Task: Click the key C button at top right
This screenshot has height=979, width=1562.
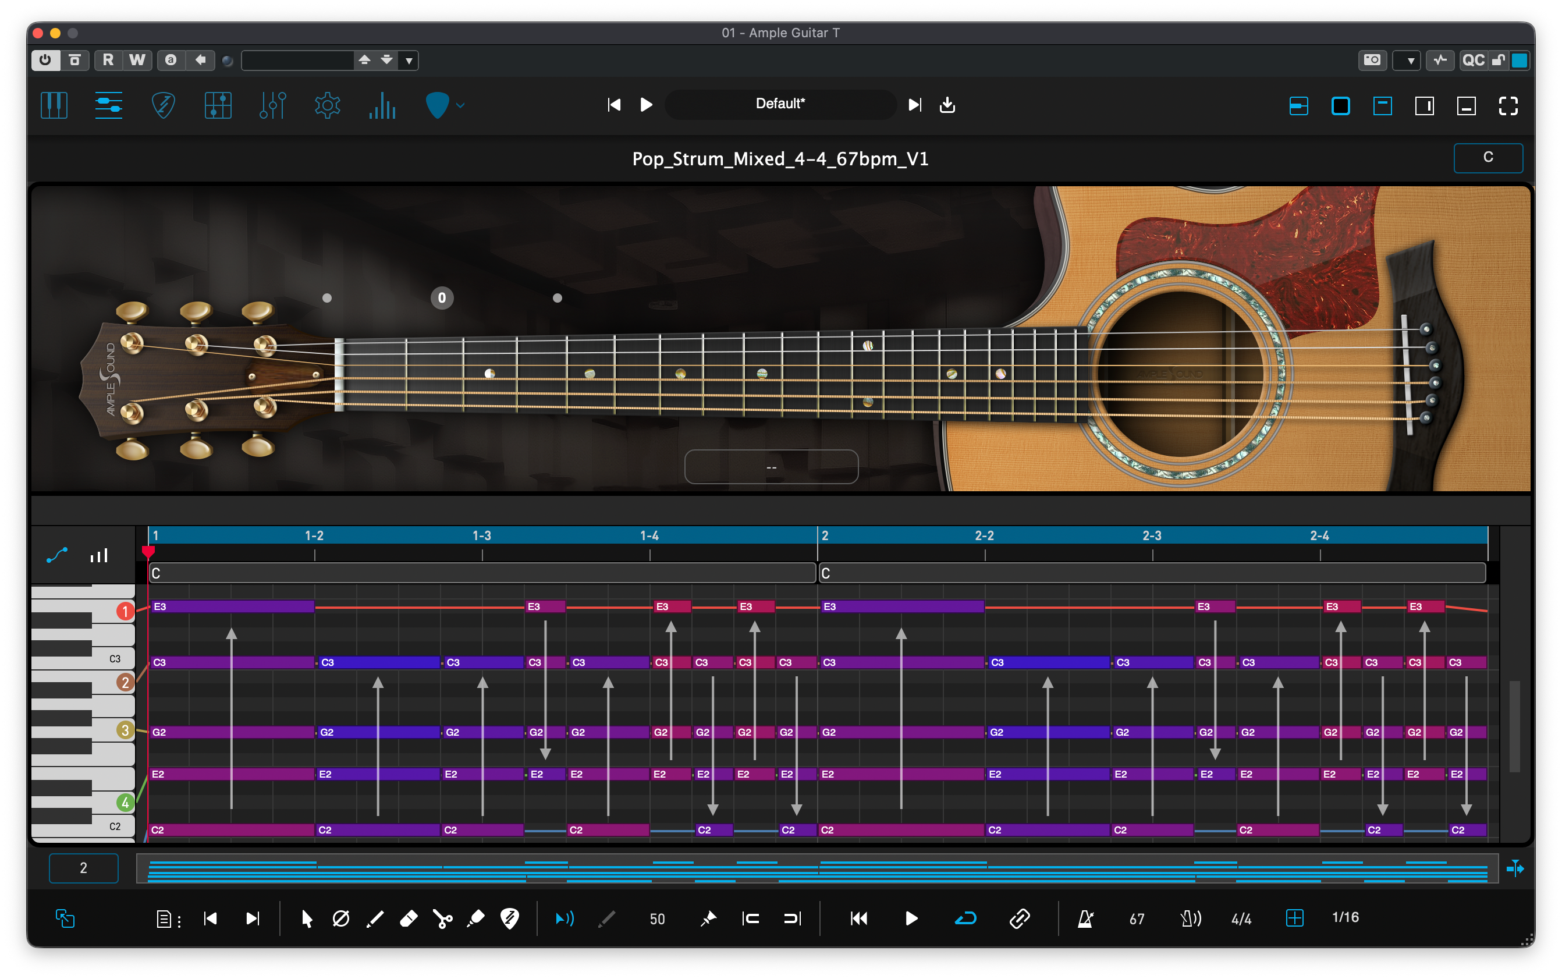Action: (1488, 157)
